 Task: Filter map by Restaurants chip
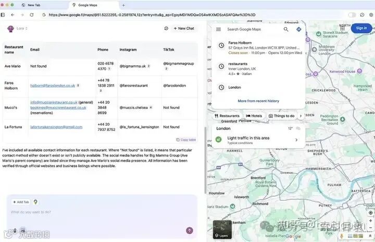(x=227, y=116)
